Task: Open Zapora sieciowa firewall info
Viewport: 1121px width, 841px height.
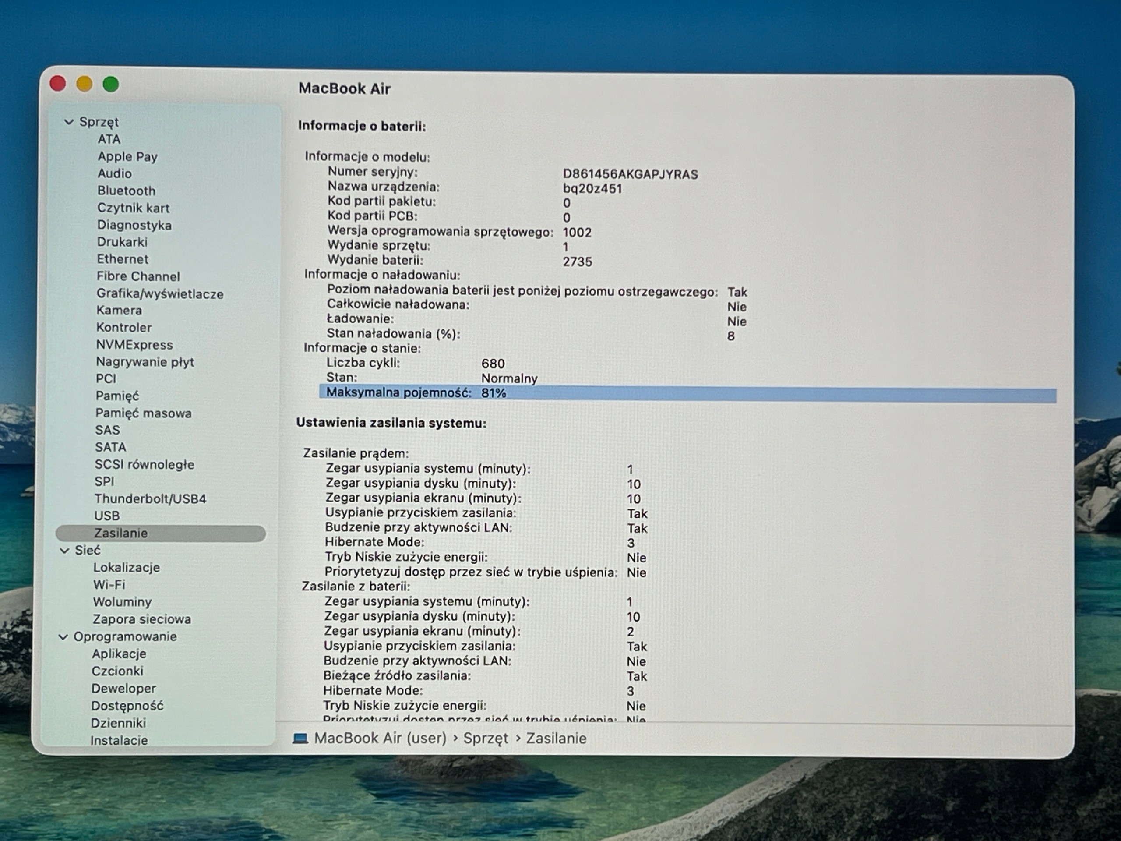Action: tap(142, 619)
